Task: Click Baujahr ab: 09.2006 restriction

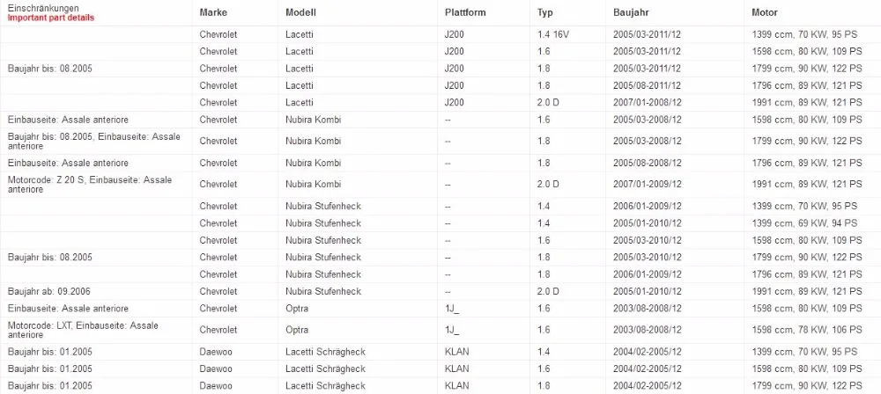Action: tap(48, 291)
